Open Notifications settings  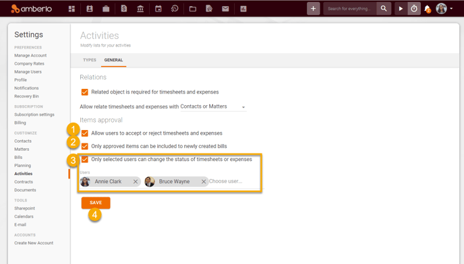pos(26,88)
